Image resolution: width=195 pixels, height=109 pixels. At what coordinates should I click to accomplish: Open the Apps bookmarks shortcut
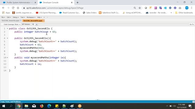point(6,13)
